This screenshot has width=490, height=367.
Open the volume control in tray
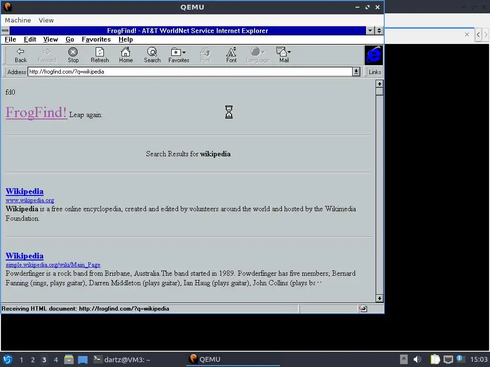coord(417,359)
